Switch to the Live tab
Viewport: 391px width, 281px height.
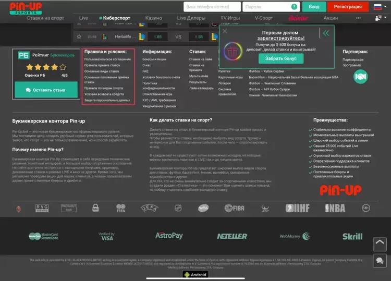click(x=83, y=18)
